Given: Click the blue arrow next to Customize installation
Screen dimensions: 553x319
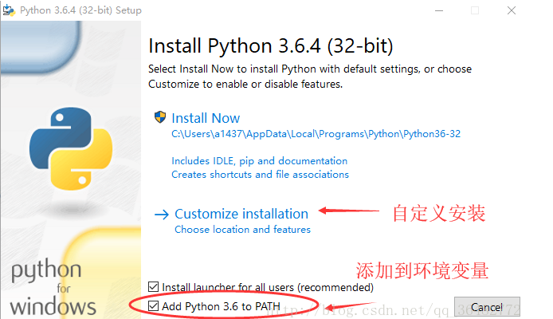Looking at the screenshot, I should coord(162,215).
